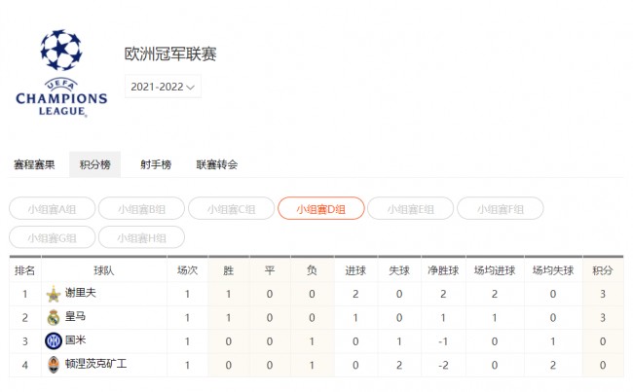Click the 顿涅茨克矿工 Shakhtar crest icon
633x392 pixels.
(x=54, y=365)
